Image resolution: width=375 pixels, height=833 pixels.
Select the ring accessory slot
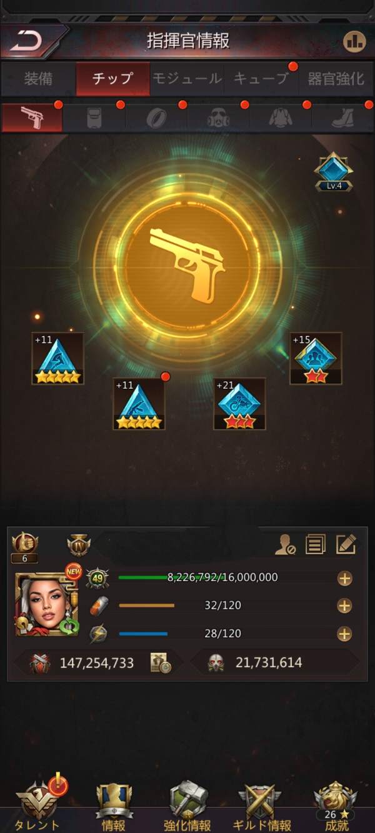156,117
